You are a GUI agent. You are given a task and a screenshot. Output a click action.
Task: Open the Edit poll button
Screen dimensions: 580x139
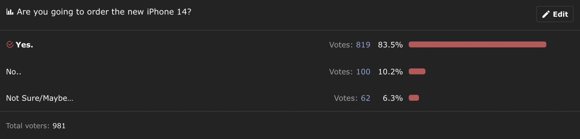555,14
